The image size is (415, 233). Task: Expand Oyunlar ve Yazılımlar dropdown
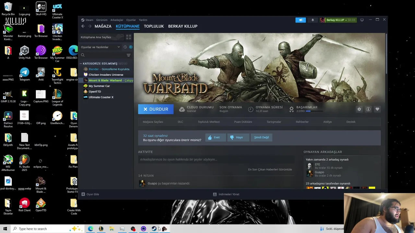click(x=101, y=47)
